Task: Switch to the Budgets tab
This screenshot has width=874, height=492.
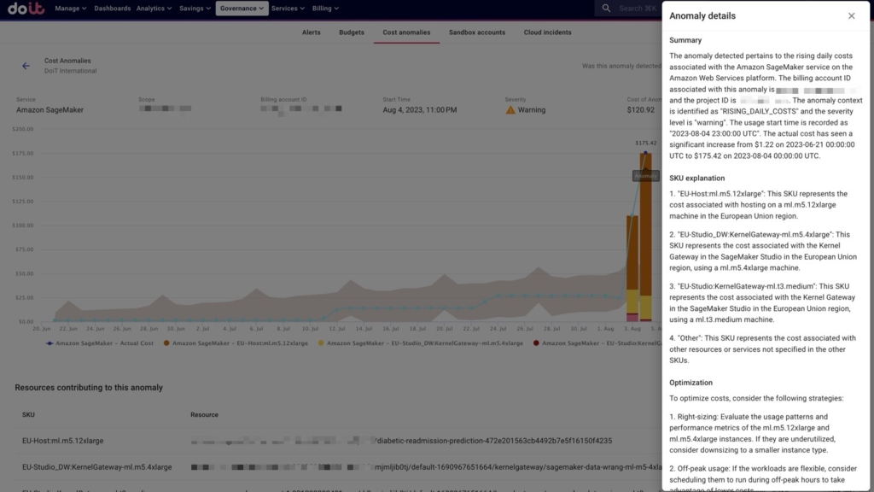Action: (352, 32)
